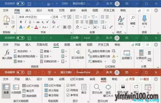Apply yellow text highlight color in Word

pyautogui.click(x=28, y=27)
